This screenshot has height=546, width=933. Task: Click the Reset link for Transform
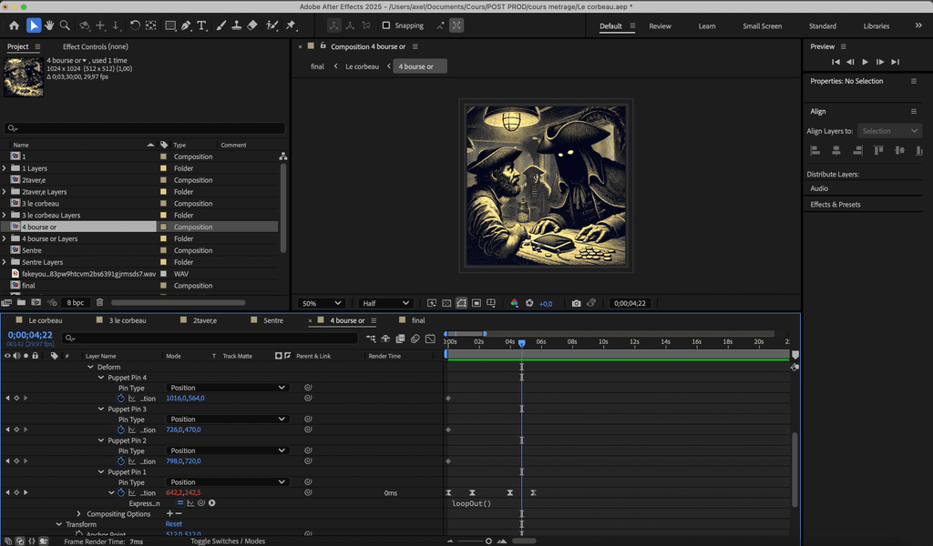coord(173,524)
